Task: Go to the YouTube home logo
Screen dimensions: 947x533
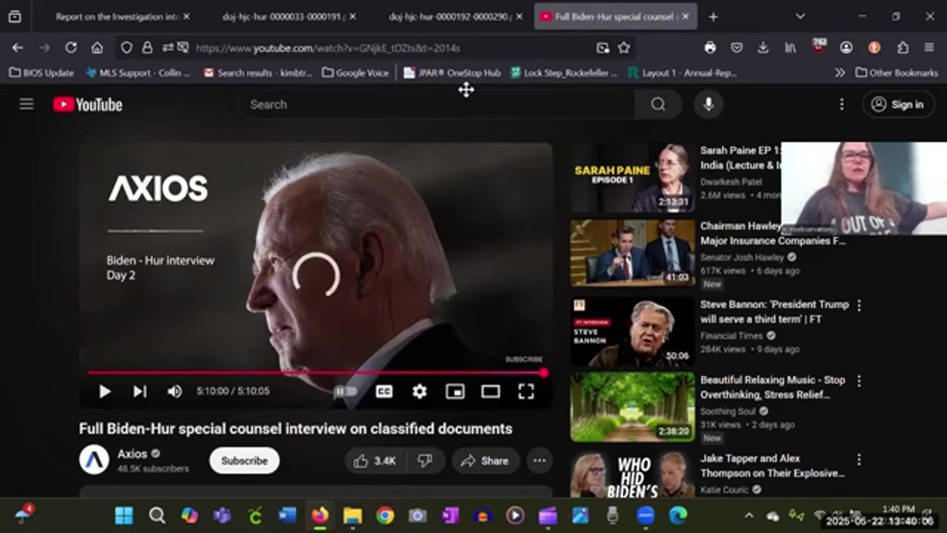Action: pyautogui.click(x=87, y=104)
